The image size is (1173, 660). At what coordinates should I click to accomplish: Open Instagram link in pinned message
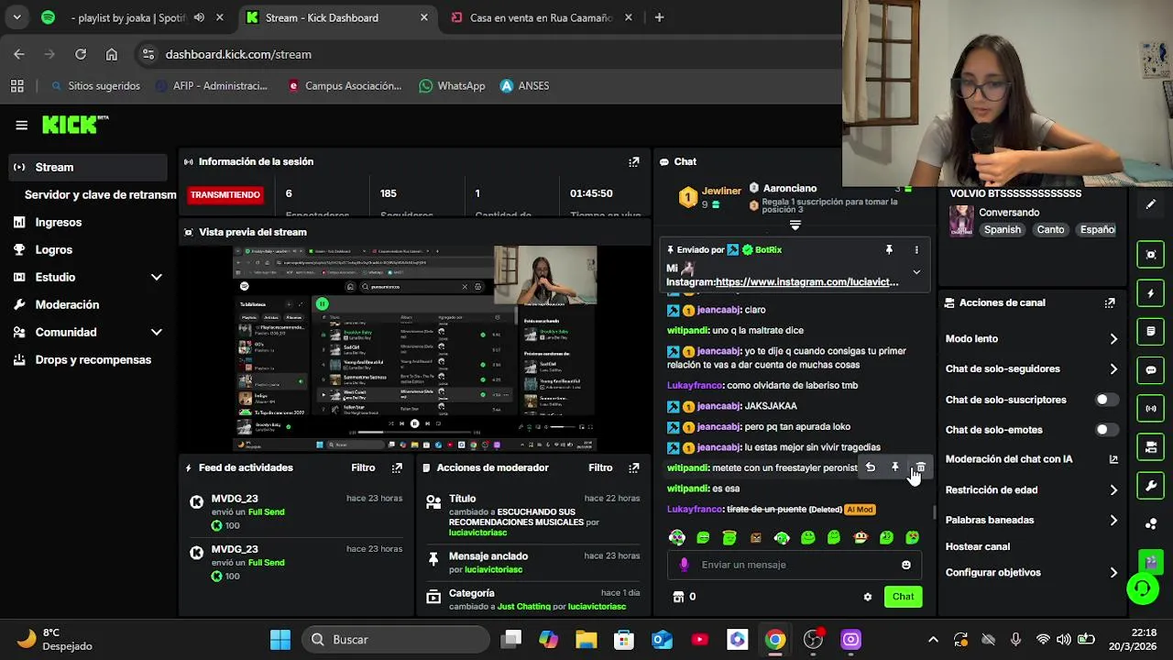806,282
